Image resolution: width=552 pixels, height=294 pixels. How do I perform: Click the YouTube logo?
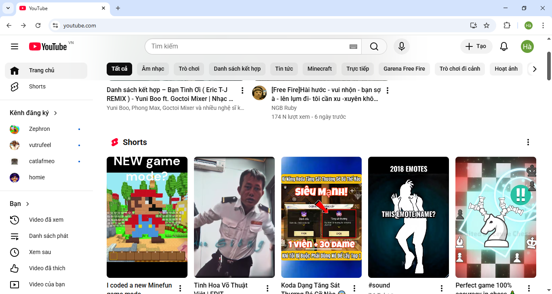point(48,46)
